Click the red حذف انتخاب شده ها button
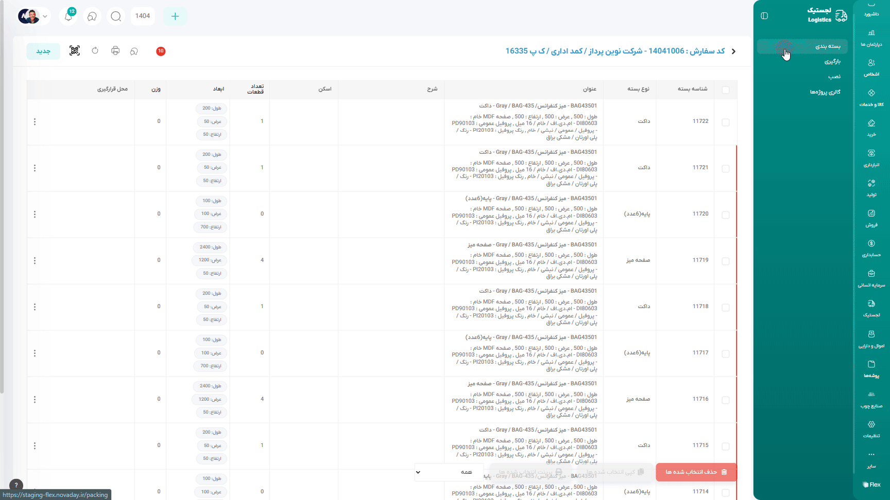The width and height of the screenshot is (890, 500). tap(696, 472)
